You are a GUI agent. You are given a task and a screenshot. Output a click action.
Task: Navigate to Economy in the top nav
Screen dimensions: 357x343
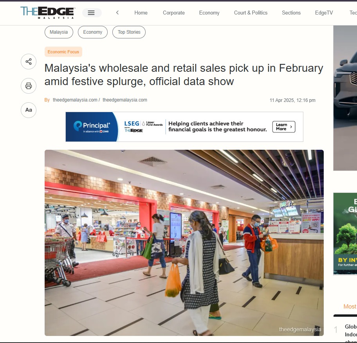pyautogui.click(x=209, y=13)
